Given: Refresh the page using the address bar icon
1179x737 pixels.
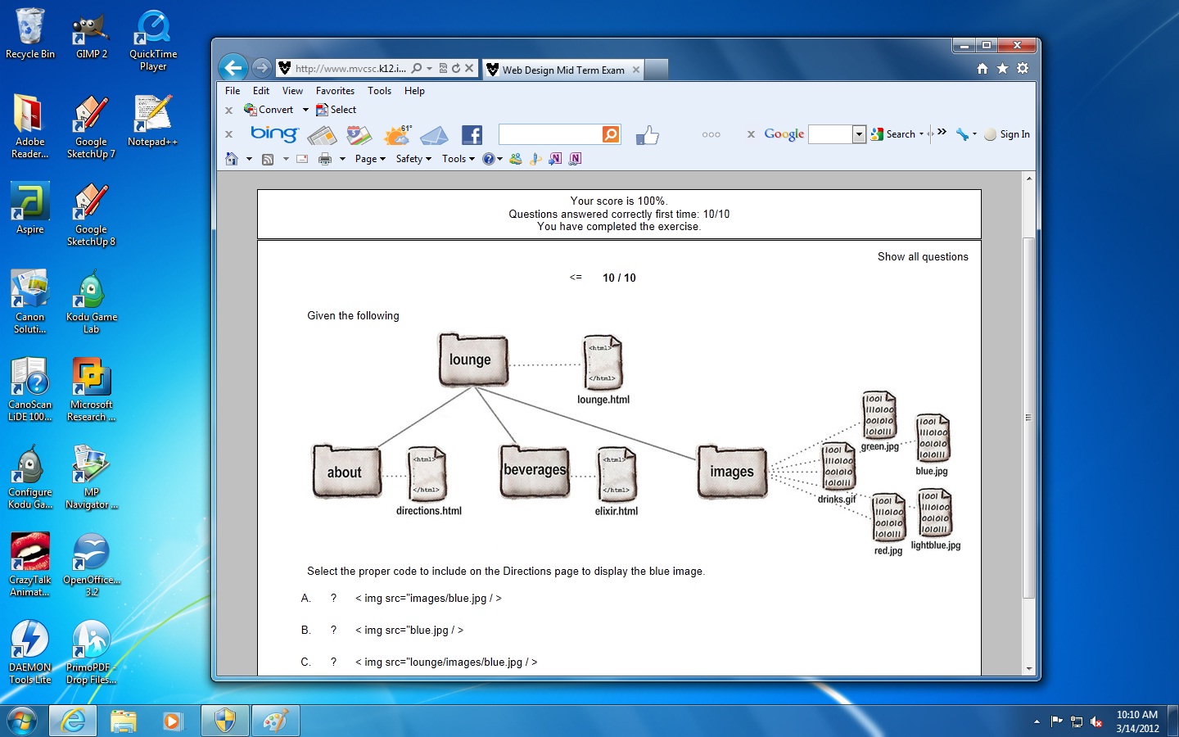Looking at the screenshot, I should click(x=456, y=69).
